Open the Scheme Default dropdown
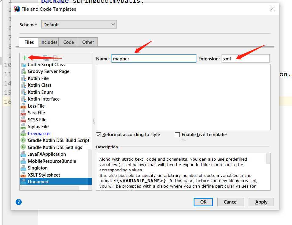The height and width of the screenshot is (225, 292). tap(79, 25)
